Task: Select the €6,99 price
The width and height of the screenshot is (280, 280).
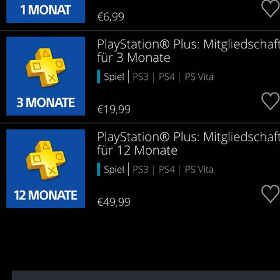Action: (x=111, y=16)
